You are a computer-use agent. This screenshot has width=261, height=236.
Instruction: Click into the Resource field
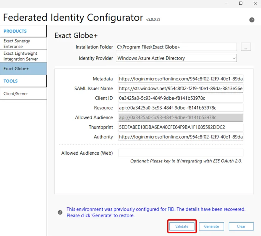(181, 108)
